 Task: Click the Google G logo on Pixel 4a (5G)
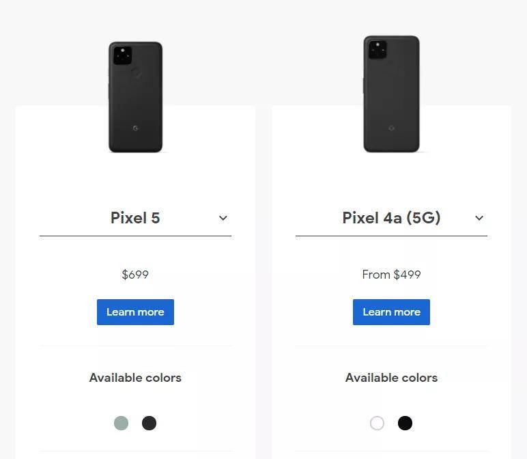coord(391,128)
